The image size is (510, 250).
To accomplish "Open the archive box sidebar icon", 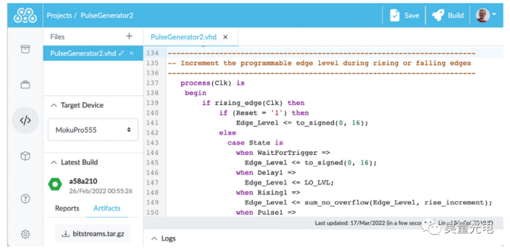I will (x=25, y=49).
